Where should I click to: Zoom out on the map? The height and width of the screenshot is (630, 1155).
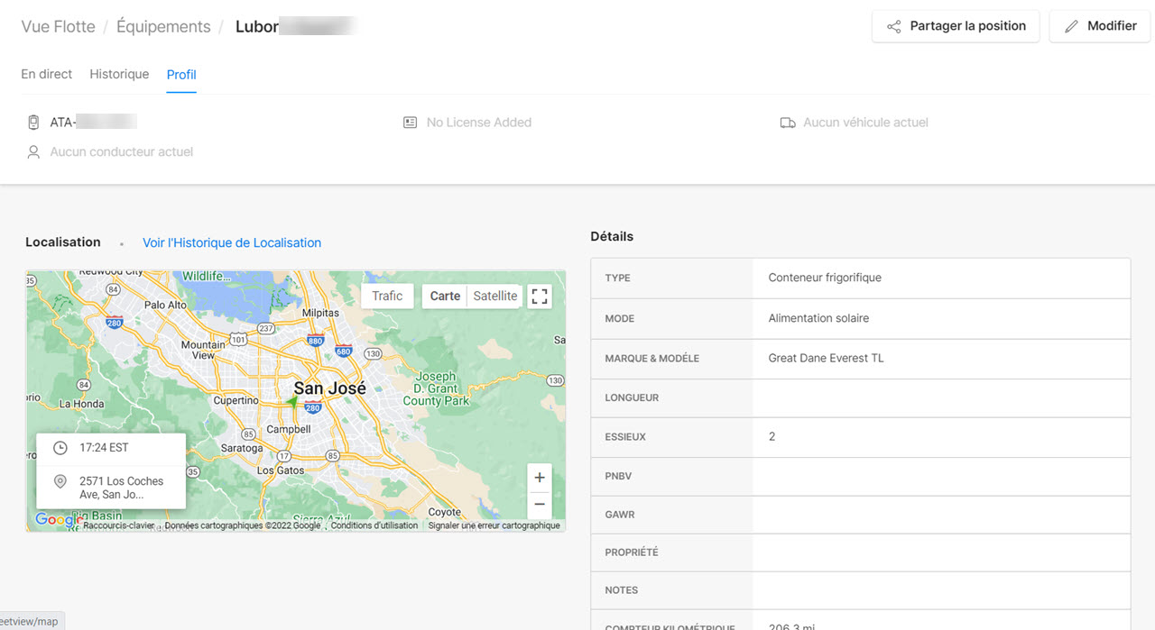pyautogui.click(x=540, y=504)
